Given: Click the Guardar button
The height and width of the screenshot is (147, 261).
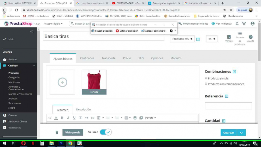Looking at the screenshot, I should tap(228, 133).
